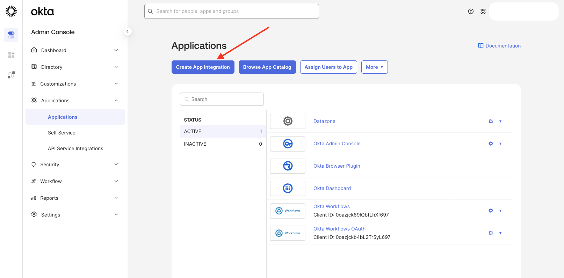Viewport: 564px width, 278px height.
Task: Click the Directory icon in sidebar
Action: (x=34, y=67)
